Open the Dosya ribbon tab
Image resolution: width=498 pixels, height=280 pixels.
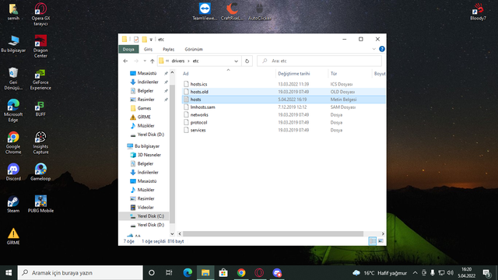point(128,49)
